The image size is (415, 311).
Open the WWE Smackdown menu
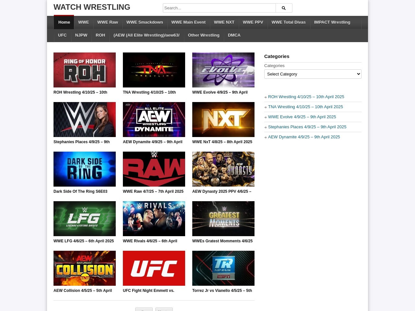(145, 22)
